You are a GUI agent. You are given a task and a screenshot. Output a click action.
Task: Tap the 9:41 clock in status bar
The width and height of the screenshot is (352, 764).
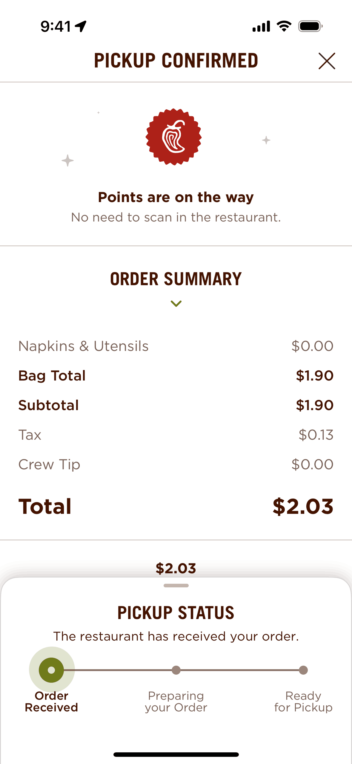coord(56,26)
